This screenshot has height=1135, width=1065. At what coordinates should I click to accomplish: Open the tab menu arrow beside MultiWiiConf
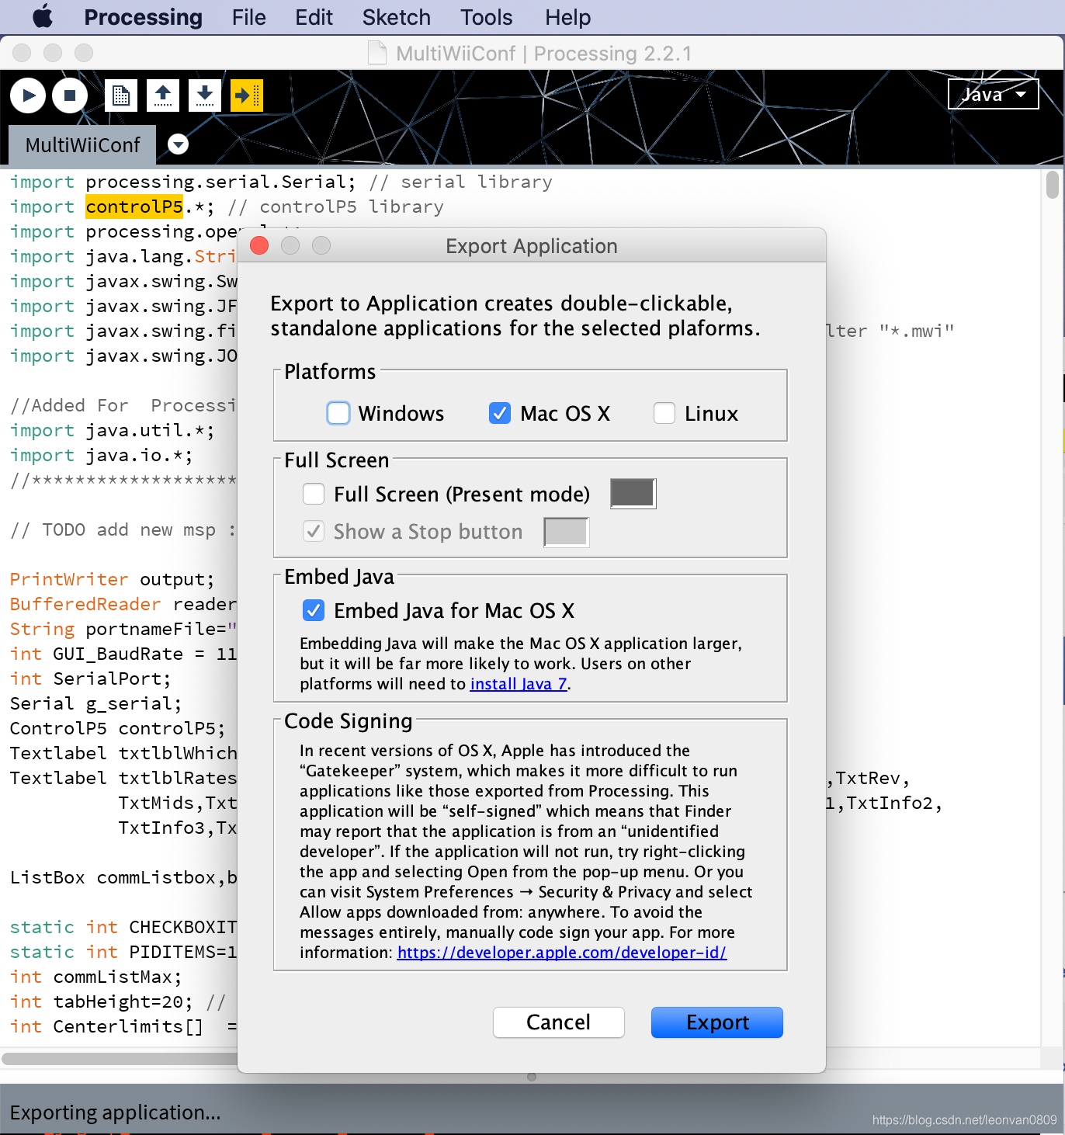[x=179, y=144]
